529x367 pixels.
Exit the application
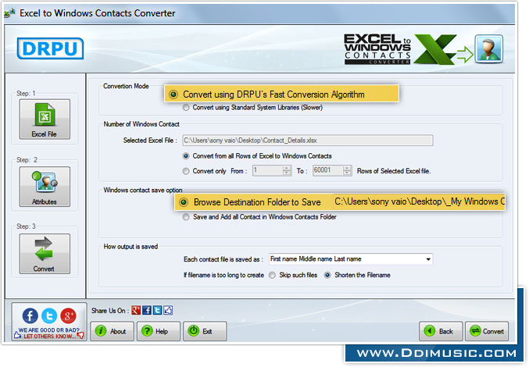pyautogui.click(x=205, y=331)
